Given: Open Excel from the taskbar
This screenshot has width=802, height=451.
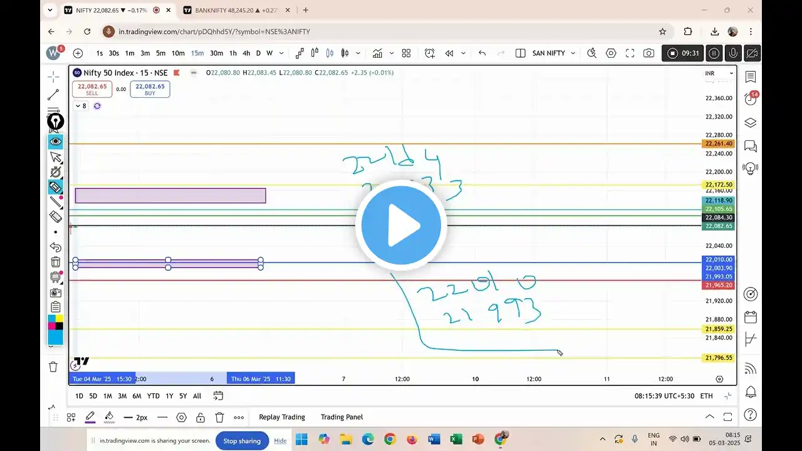Looking at the screenshot, I should [x=456, y=439].
